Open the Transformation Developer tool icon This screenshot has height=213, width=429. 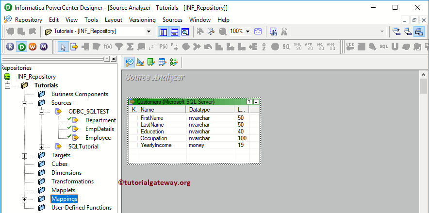(x=151, y=62)
